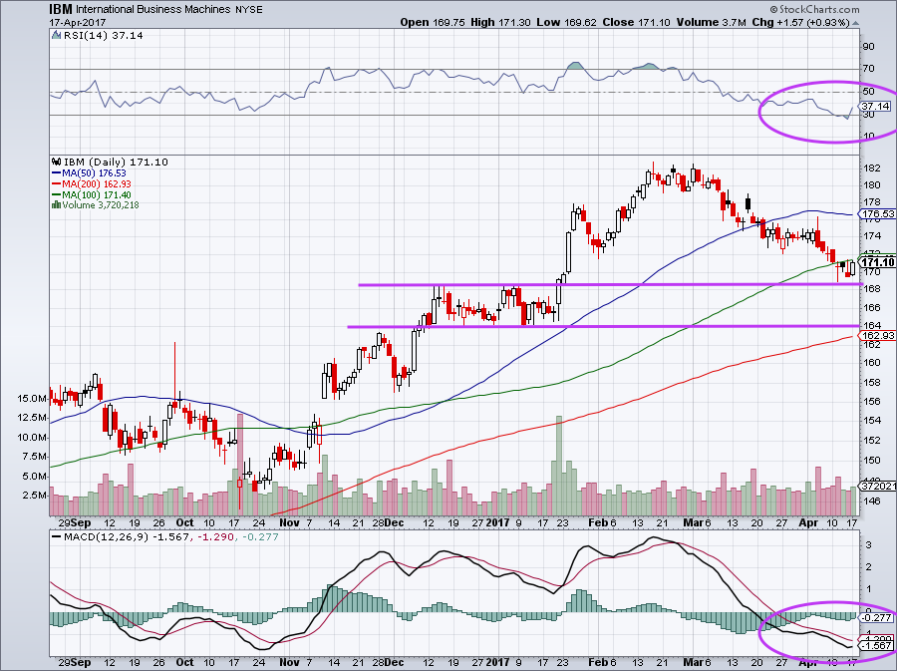Click the Nov label on price panel date axis
Screen dimensions: 897x671
pos(290,522)
